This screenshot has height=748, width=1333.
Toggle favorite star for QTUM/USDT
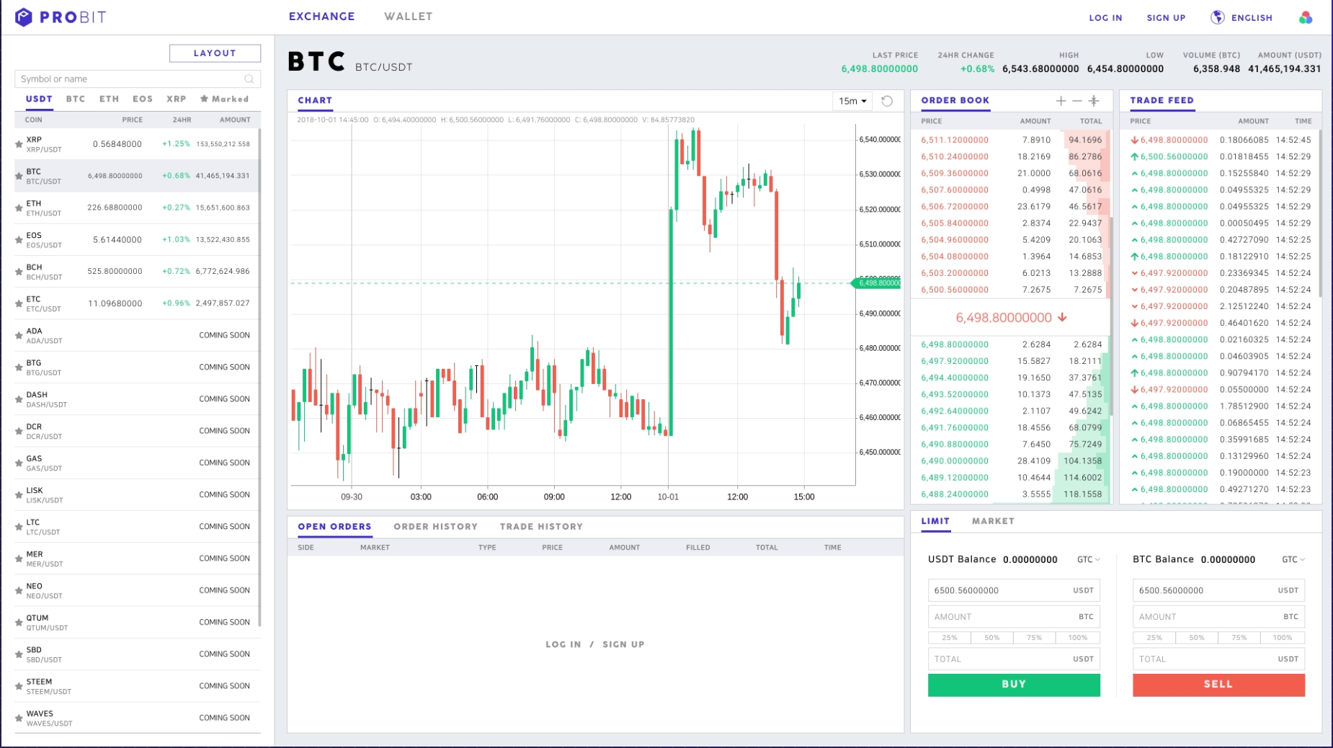coord(19,623)
